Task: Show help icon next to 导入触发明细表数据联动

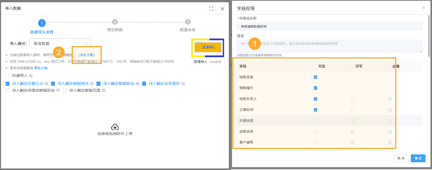Action: (58, 90)
